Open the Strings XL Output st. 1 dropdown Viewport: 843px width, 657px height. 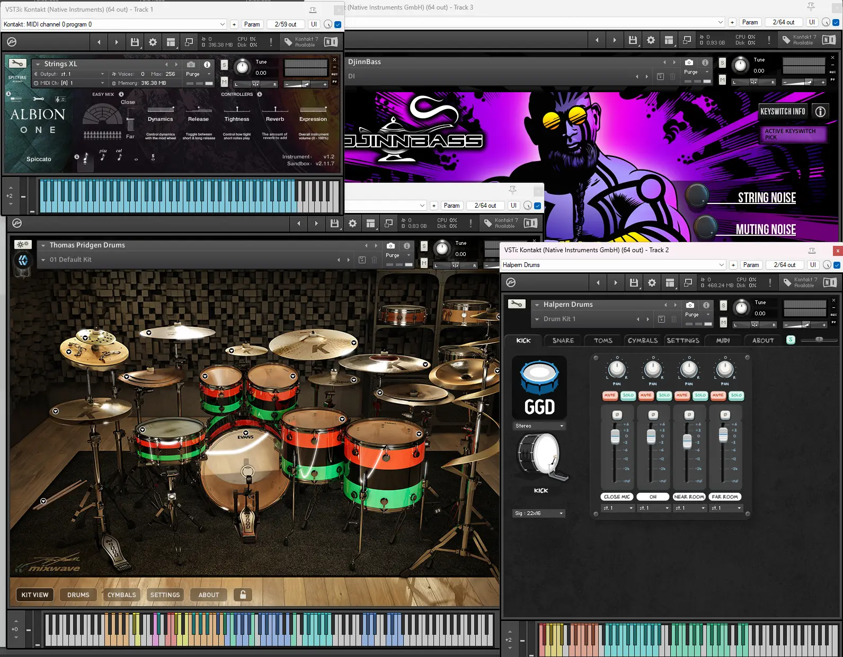pyautogui.click(x=69, y=74)
